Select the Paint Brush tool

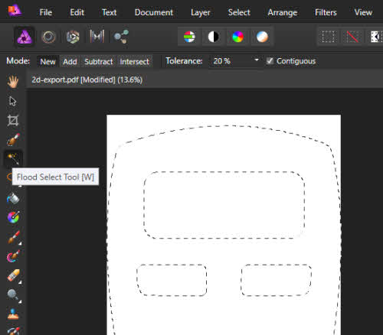tap(14, 237)
